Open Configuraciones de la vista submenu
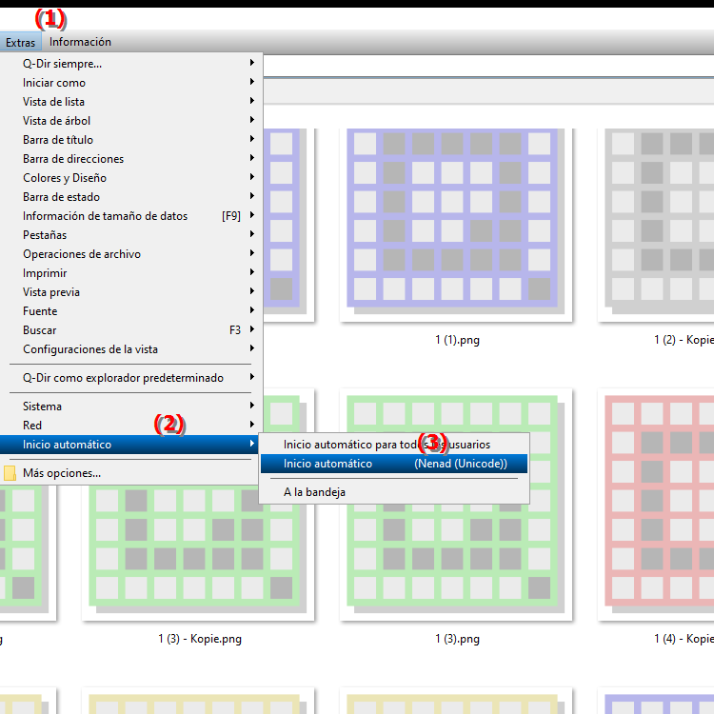 click(x=131, y=349)
